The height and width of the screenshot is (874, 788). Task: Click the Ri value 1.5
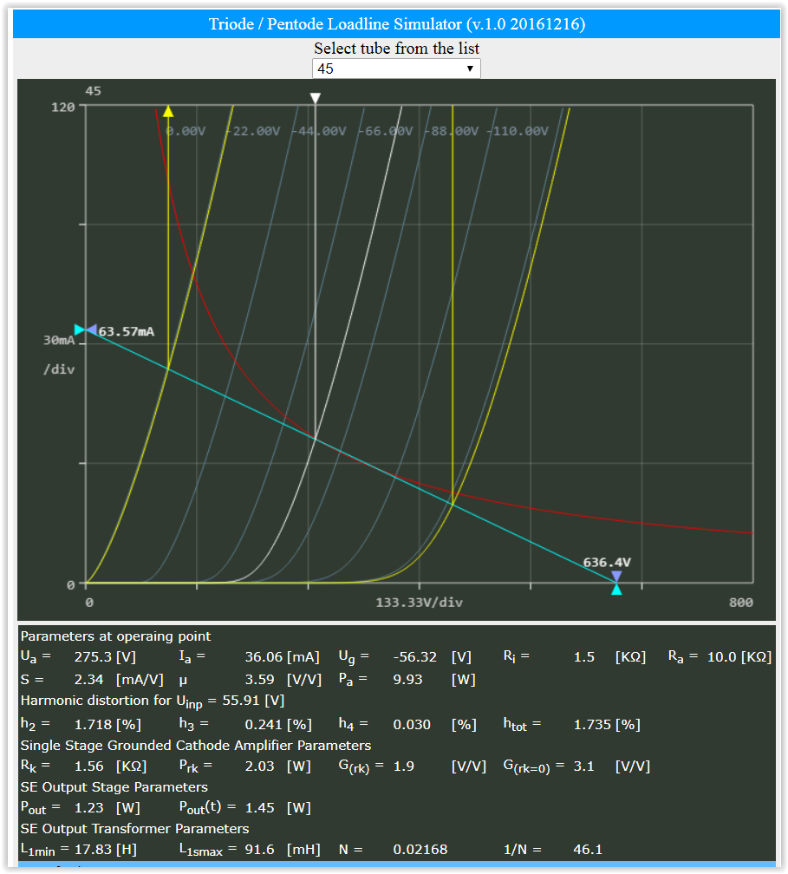584,657
